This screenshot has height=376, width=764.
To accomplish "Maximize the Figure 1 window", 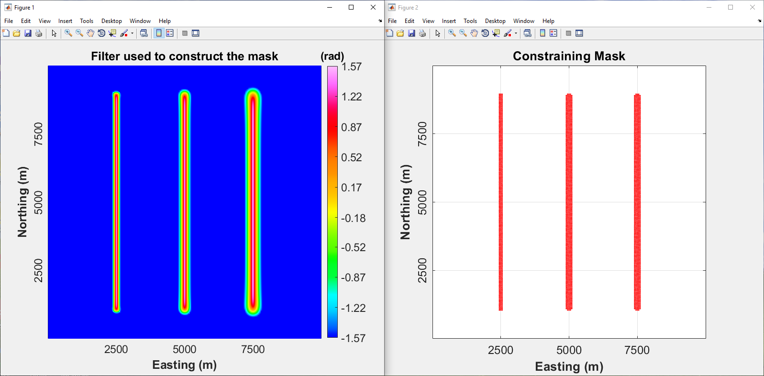I will pos(351,7).
